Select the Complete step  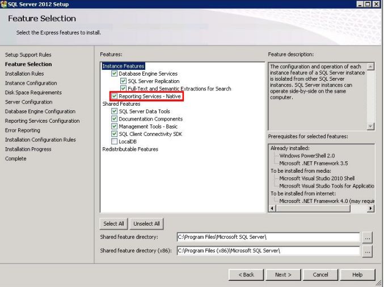click(16, 159)
